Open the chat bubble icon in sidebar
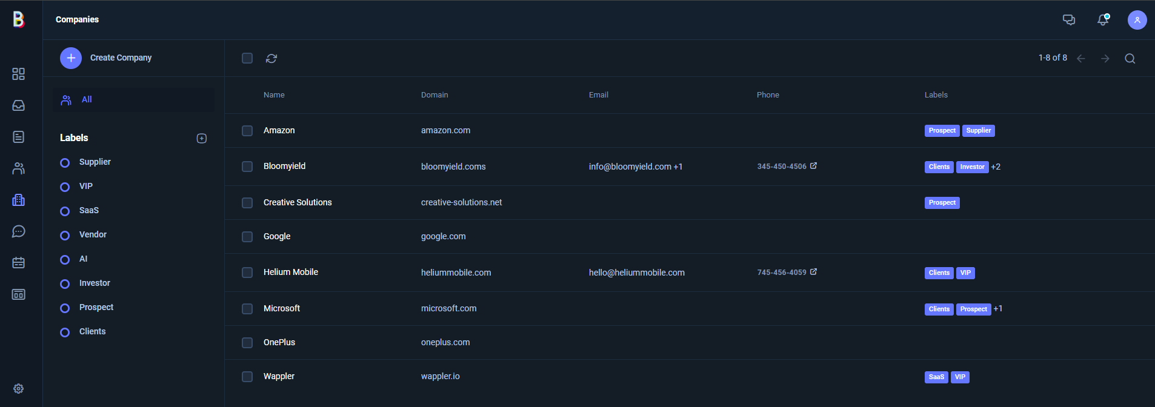 point(19,231)
